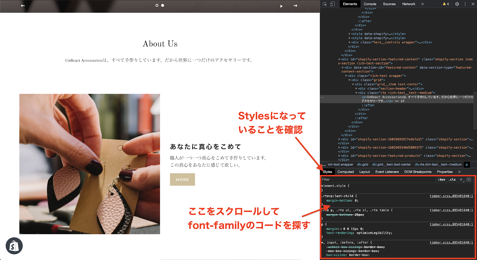Expand the hero__controls wrapper div node
Viewport: 477px width, 260px height.
(349, 42)
